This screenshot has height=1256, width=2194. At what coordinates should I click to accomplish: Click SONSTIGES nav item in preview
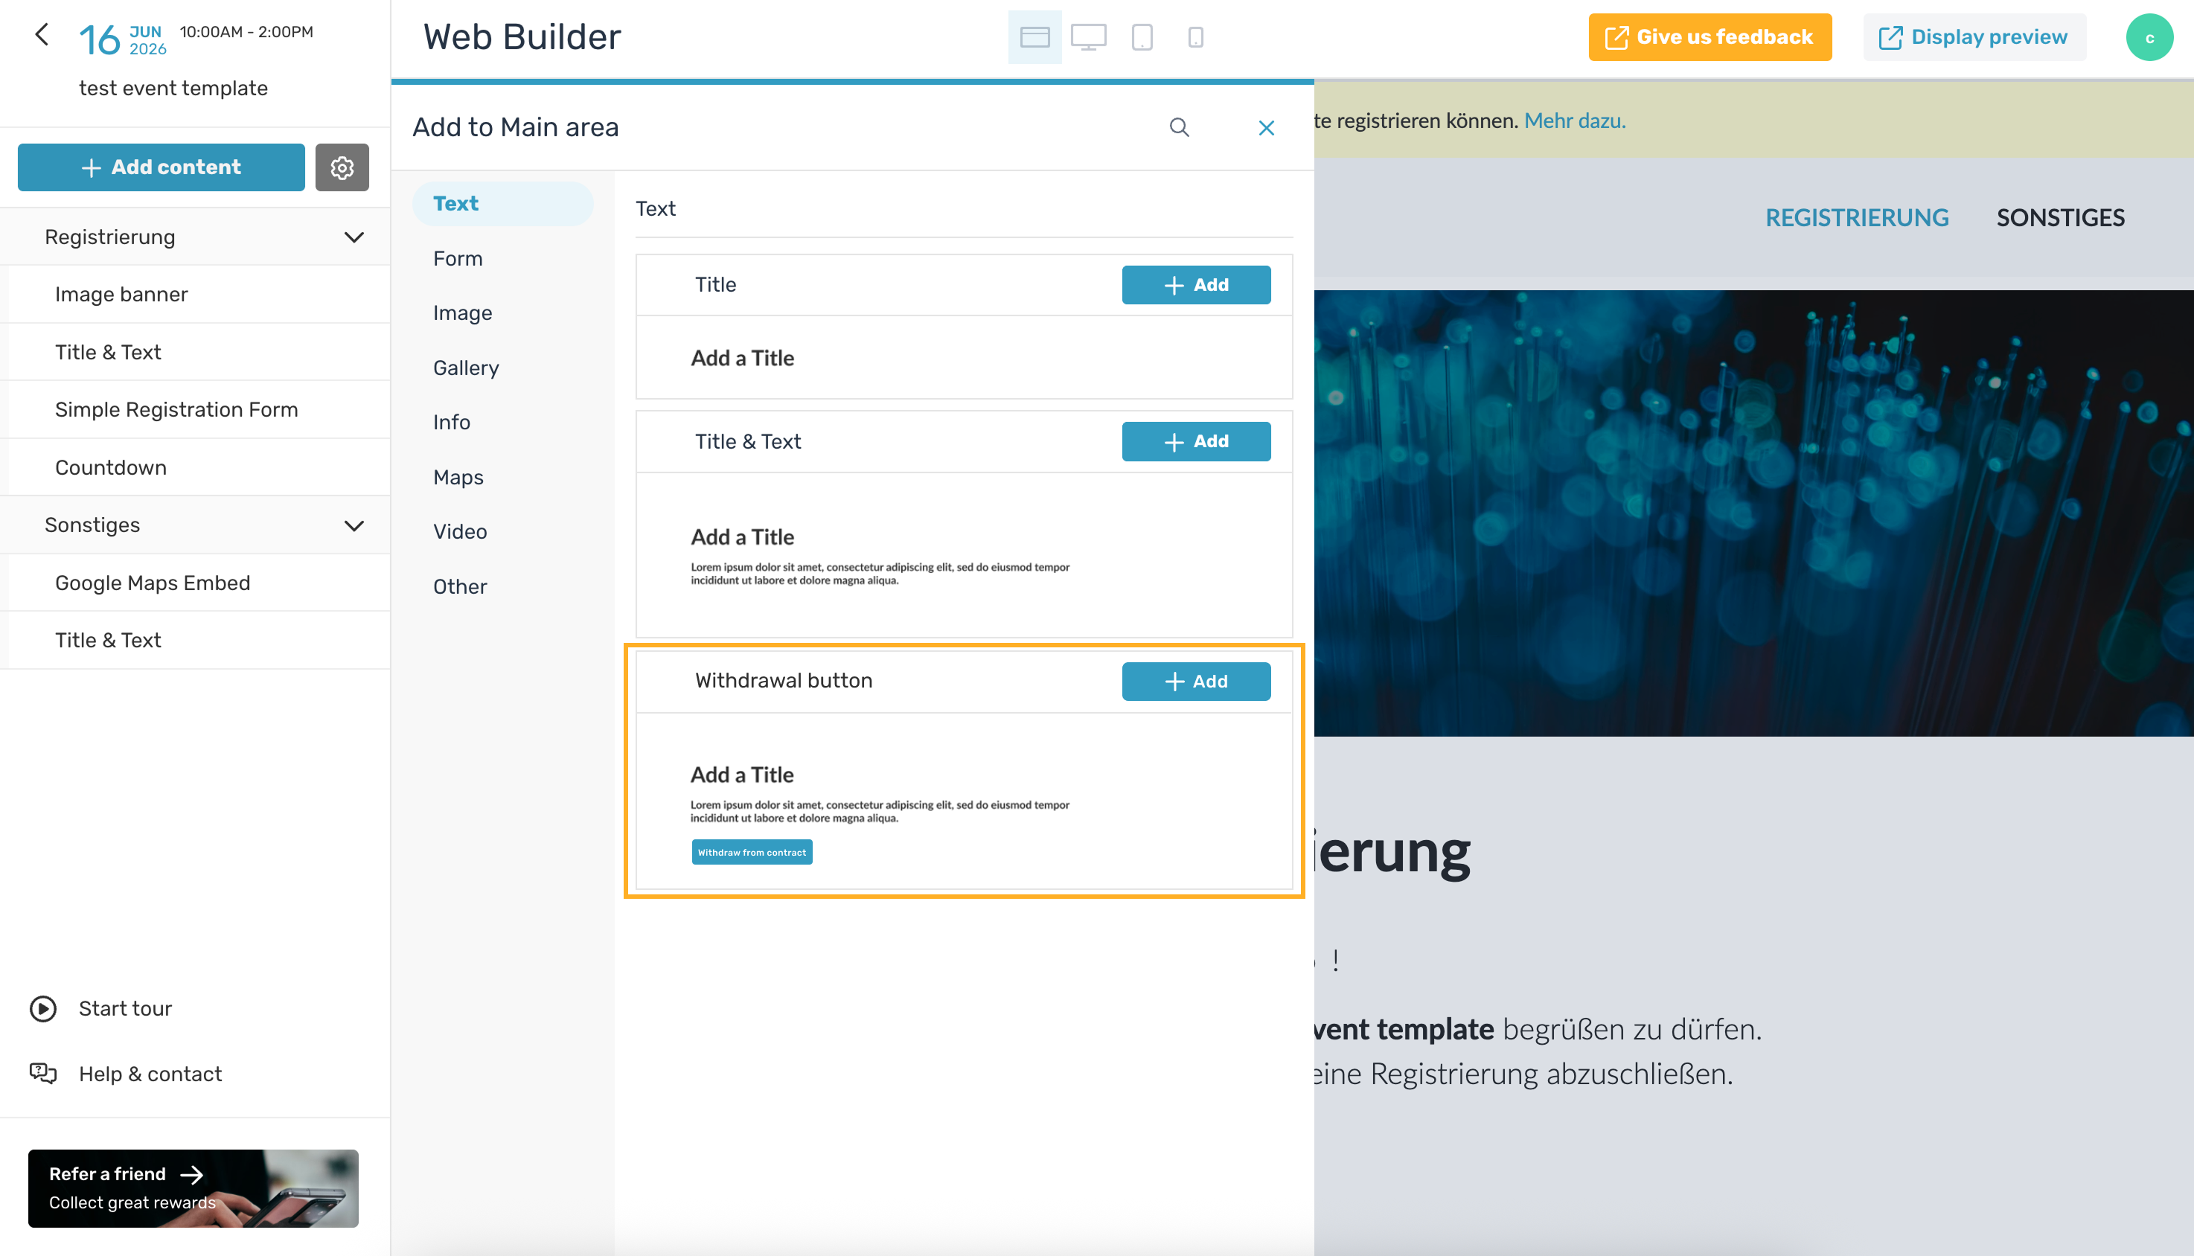coord(2060,217)
